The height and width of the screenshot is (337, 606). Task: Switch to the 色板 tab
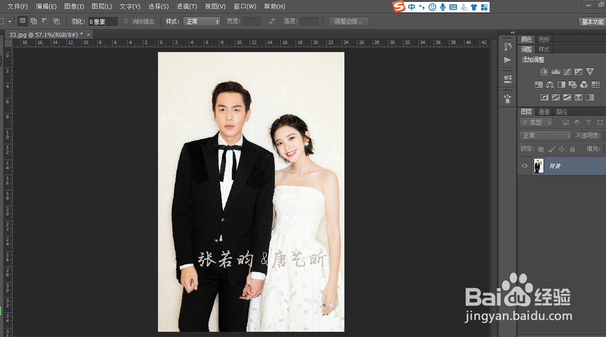(x=544, y=39)
